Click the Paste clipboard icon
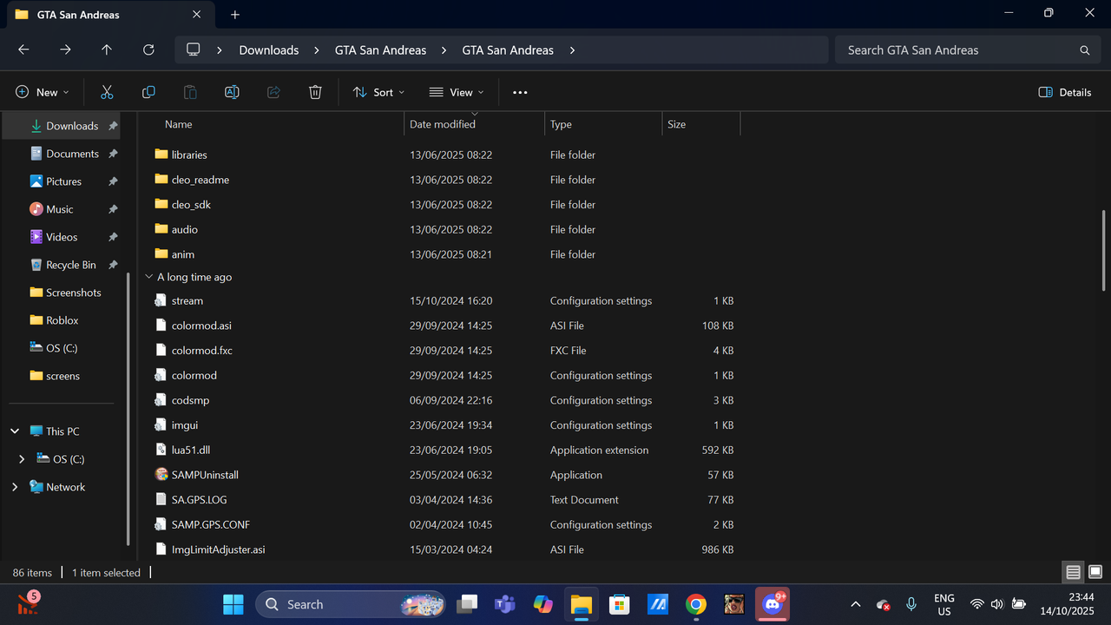The image size is (1111, 625). click(x=190, y=92)
